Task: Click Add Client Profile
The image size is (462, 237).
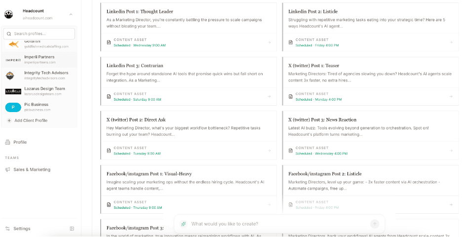Action: [31, 120]
